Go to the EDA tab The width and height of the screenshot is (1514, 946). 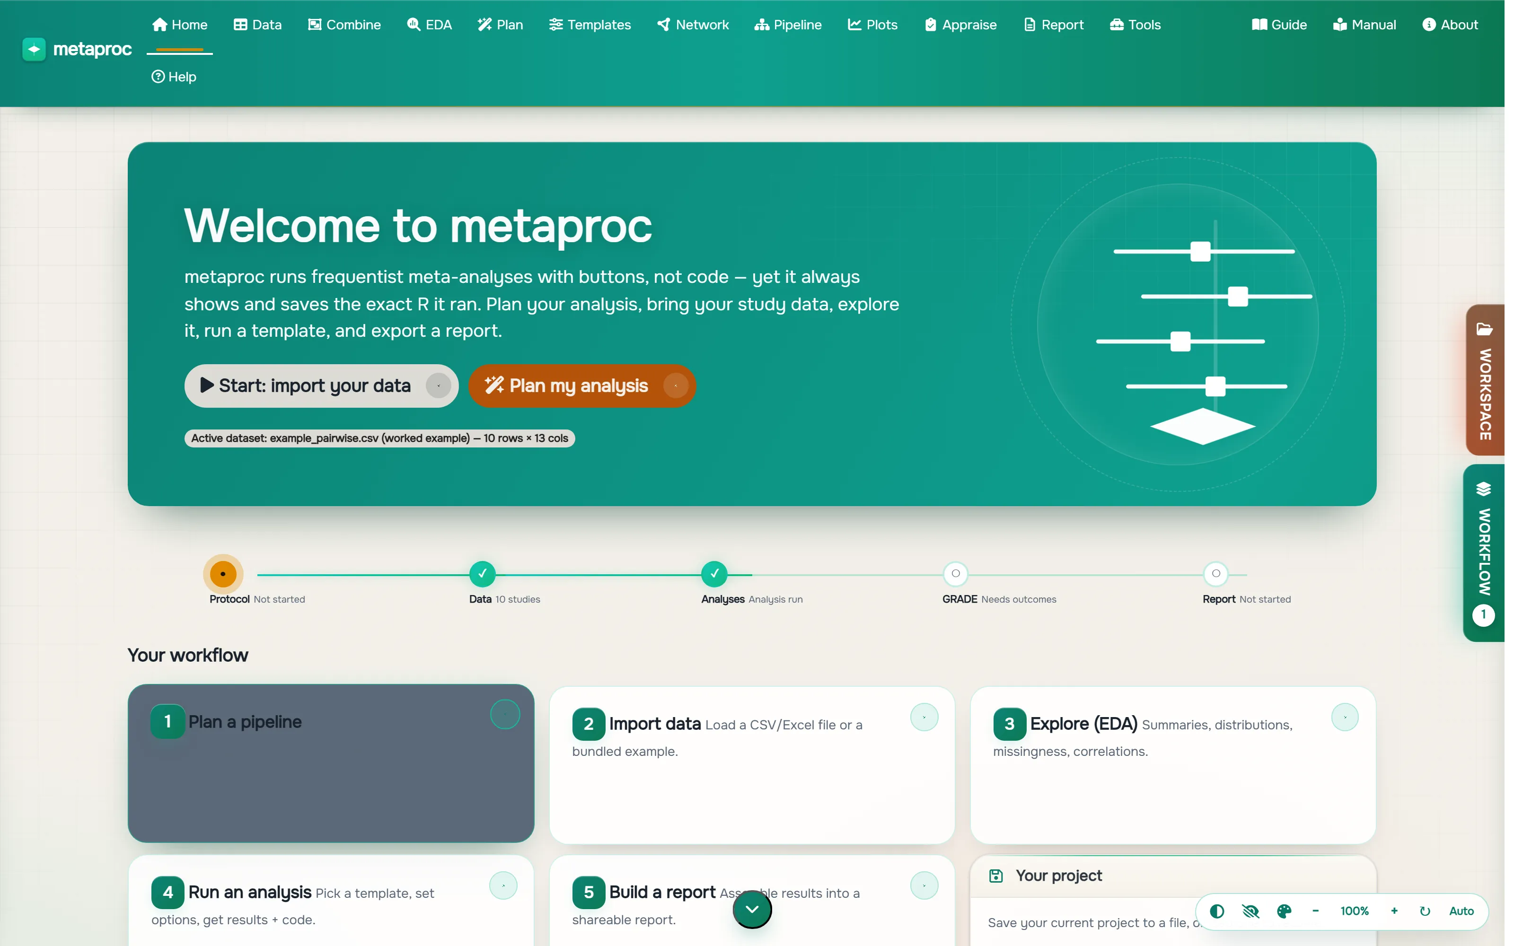pyautogui.click(x=429, y=25)
